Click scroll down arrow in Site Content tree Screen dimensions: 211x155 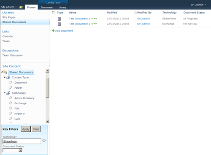47,121
